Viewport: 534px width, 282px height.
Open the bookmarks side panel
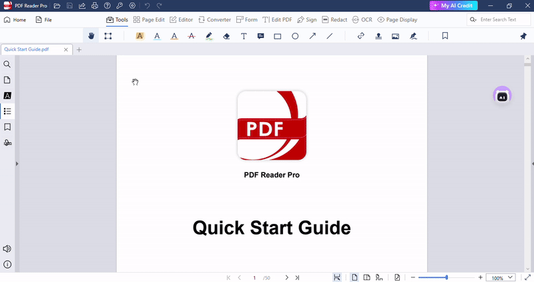pos(7,127)
